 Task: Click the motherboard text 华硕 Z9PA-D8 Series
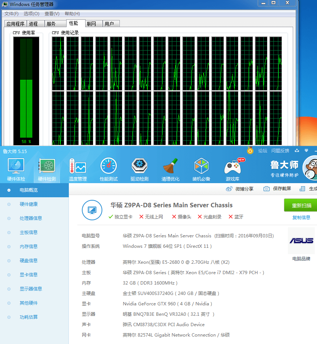[x=193, y=272]
